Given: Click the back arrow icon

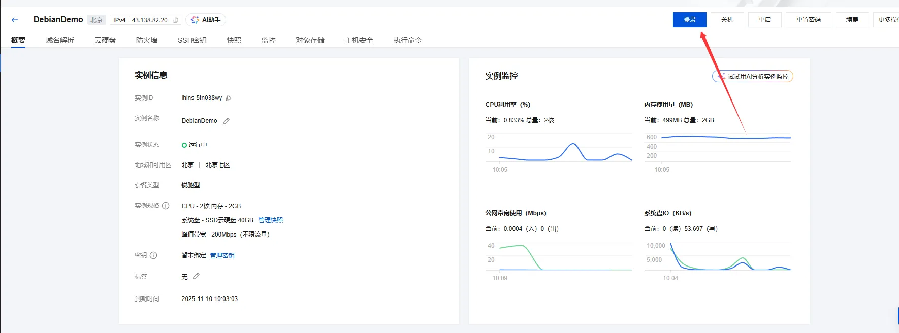Looking at the screenshot, I should coord(15,20).
